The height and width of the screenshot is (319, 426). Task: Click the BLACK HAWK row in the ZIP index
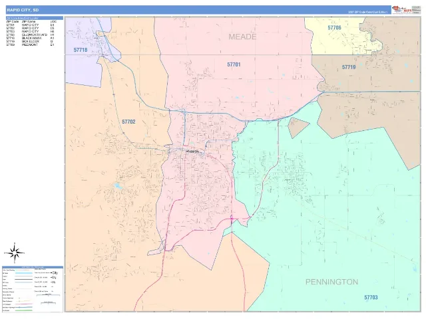(x=30, y=39)
